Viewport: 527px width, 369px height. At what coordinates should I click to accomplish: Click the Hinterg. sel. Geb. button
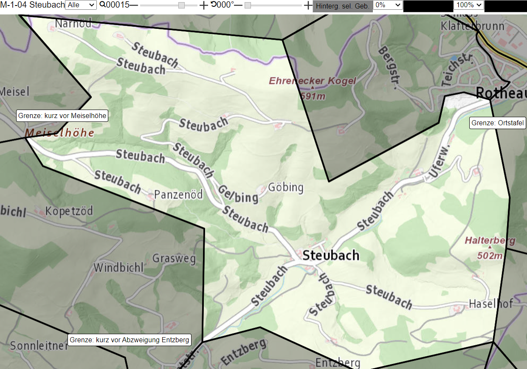pyautogui.click(x=343, y=6)
